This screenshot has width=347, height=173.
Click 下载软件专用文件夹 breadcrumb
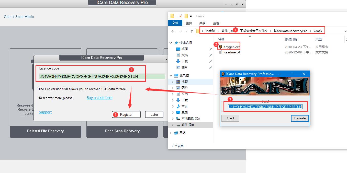pyautogui.click(x=254, y=31)
